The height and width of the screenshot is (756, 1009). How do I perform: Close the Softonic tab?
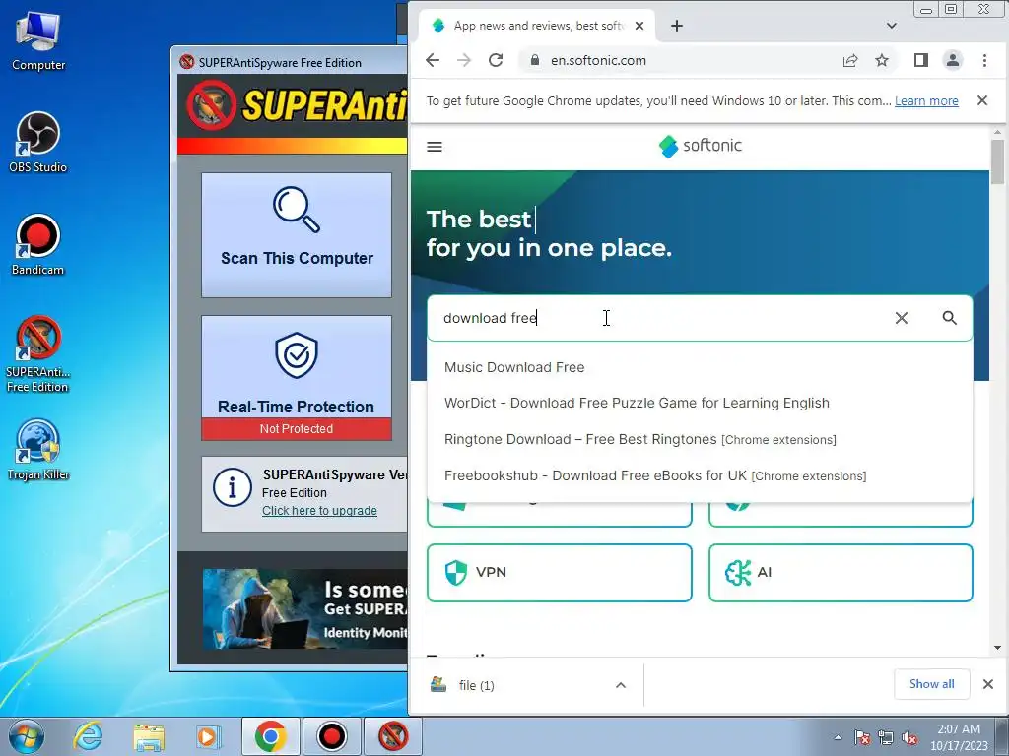(639, 26)
